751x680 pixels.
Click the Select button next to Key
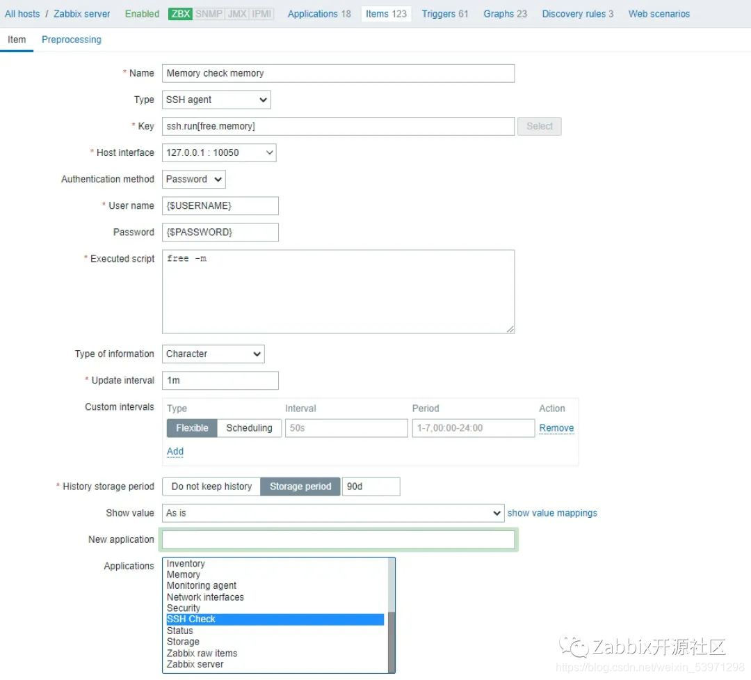point(540,126)
